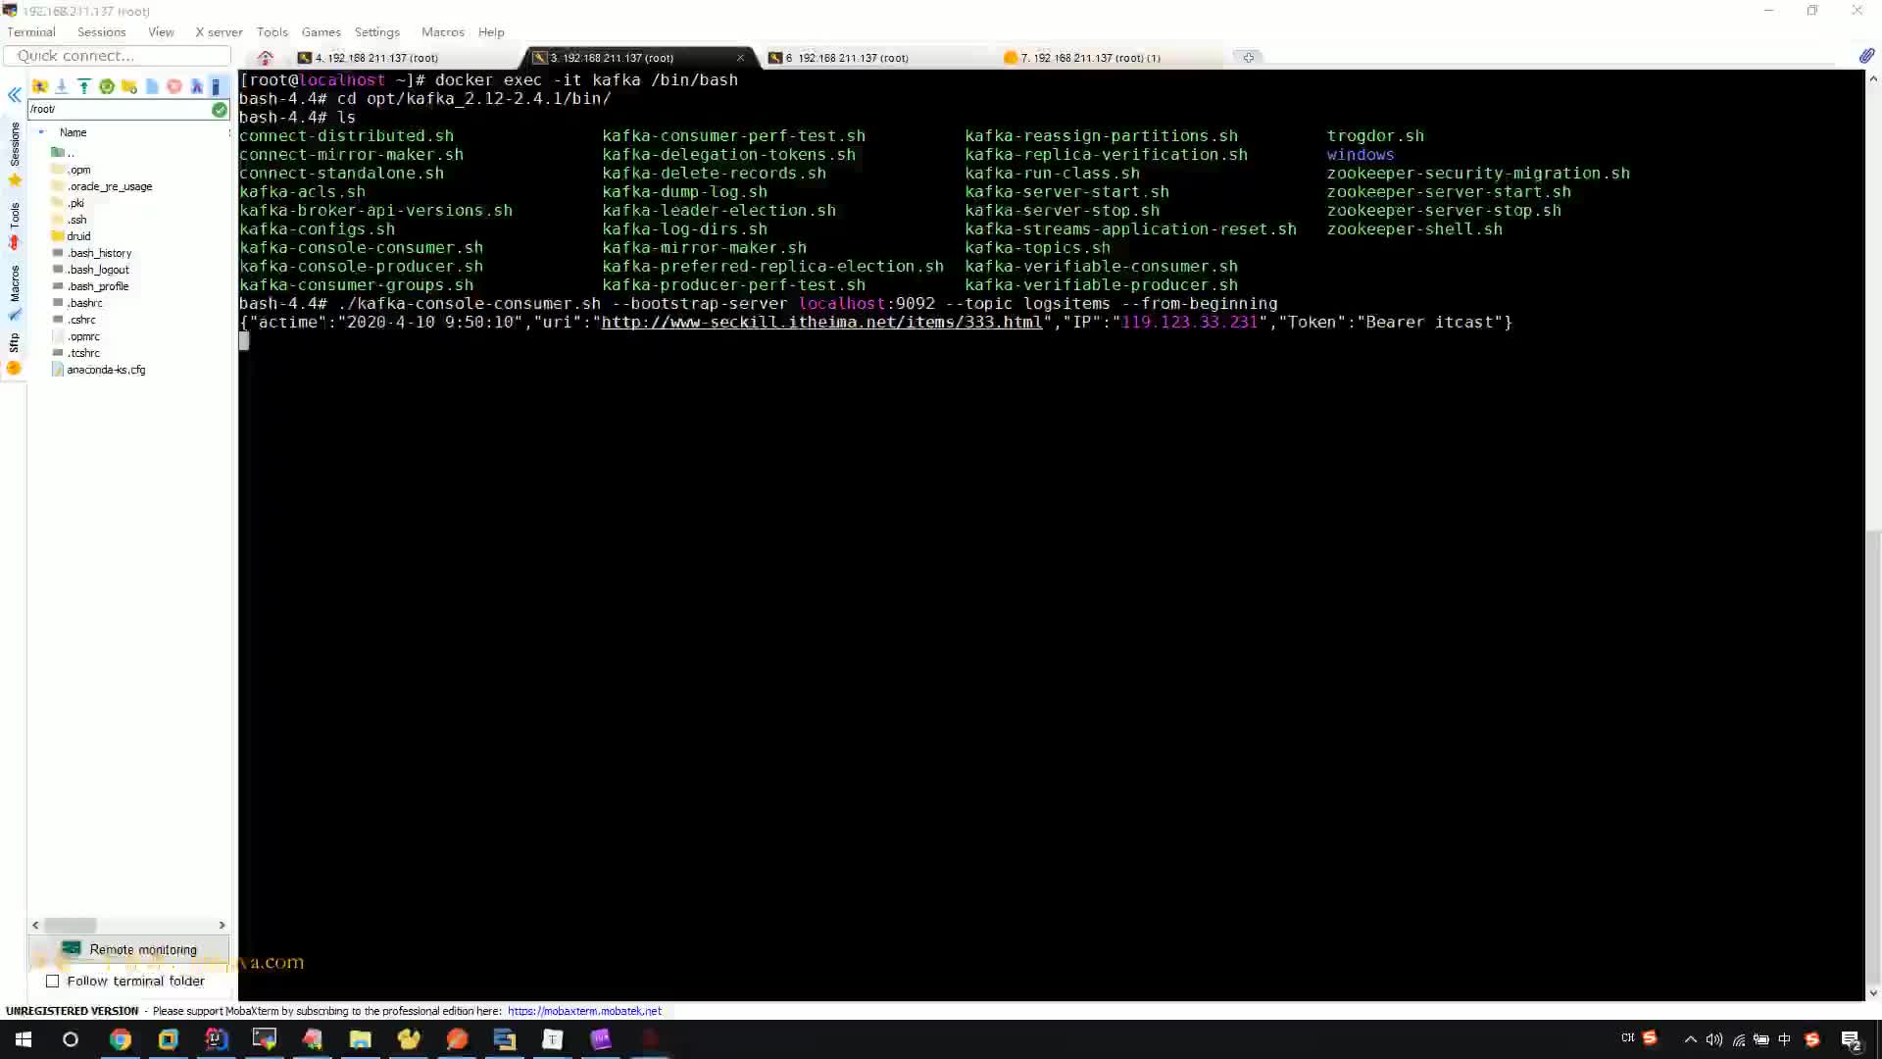Click the download file icon in SFTP toolbar
This screenshot has height=1059, width=1882.
click(x=62, y=86)
